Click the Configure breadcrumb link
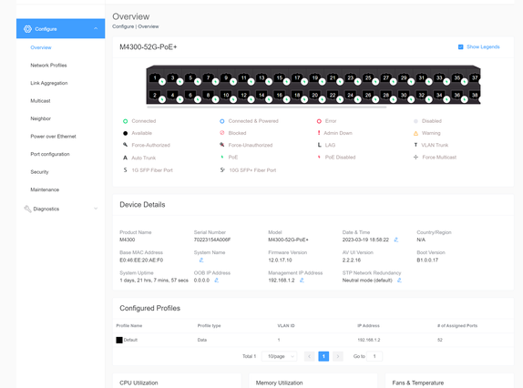This screenshot has width=523, height=388. 123,26
